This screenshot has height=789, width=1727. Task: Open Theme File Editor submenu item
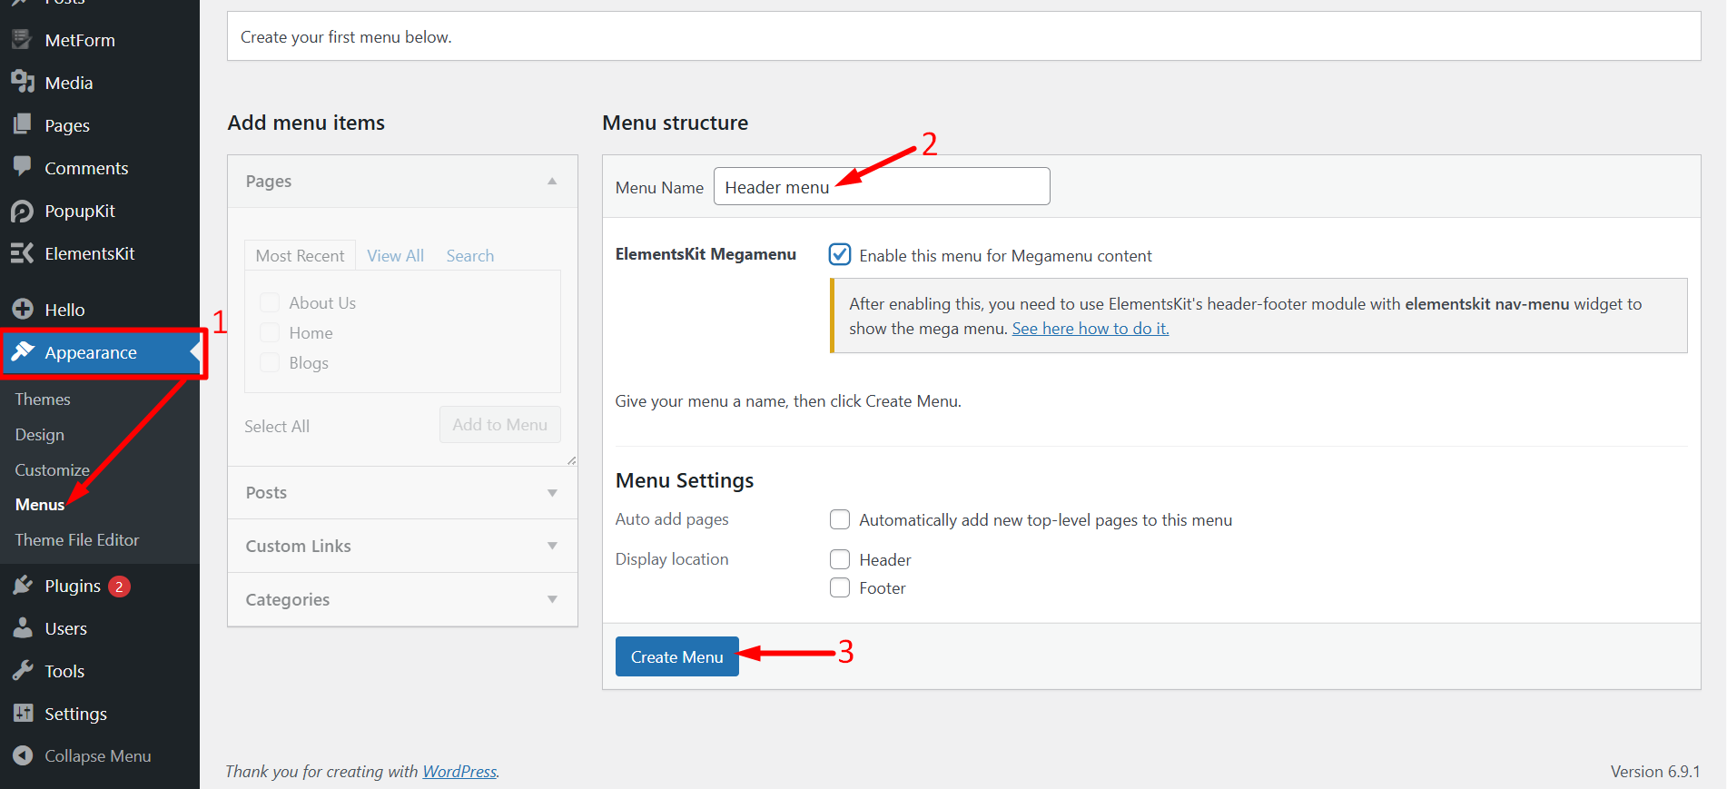tap(77, 540)
